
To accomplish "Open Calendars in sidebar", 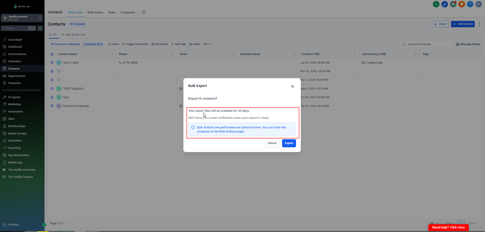I will [14, 61].
